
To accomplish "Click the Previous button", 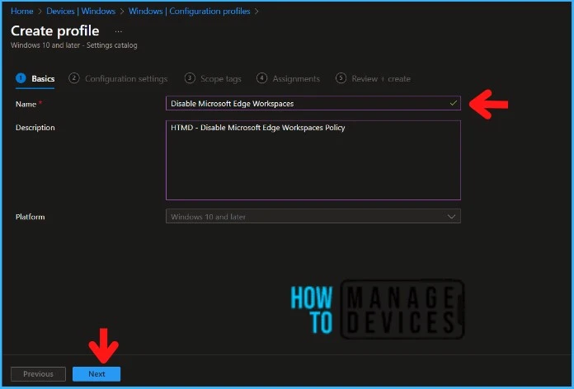I will (x=38, y=374).
